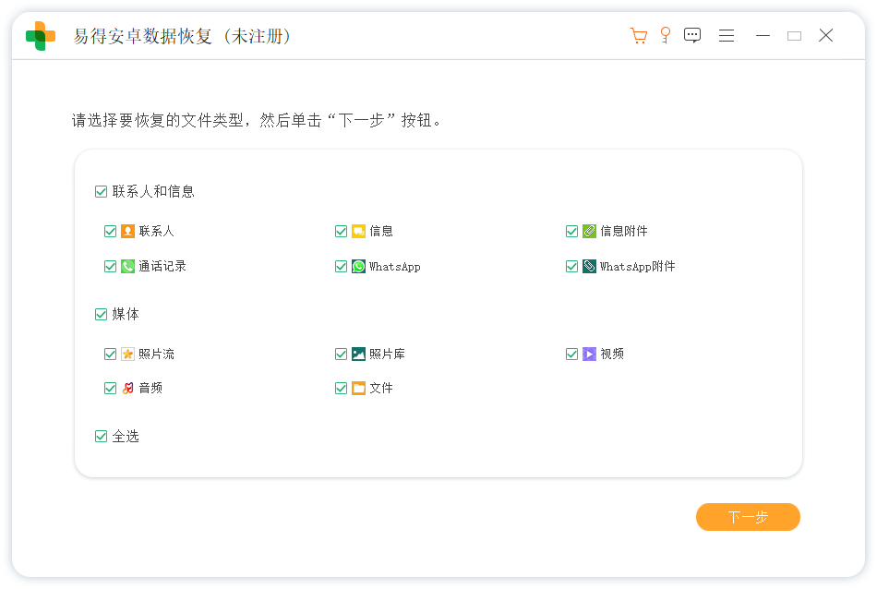Viewport: 877px width, 589px height.
Task: Click the message attachment clip icon
Action: [588, 231]
